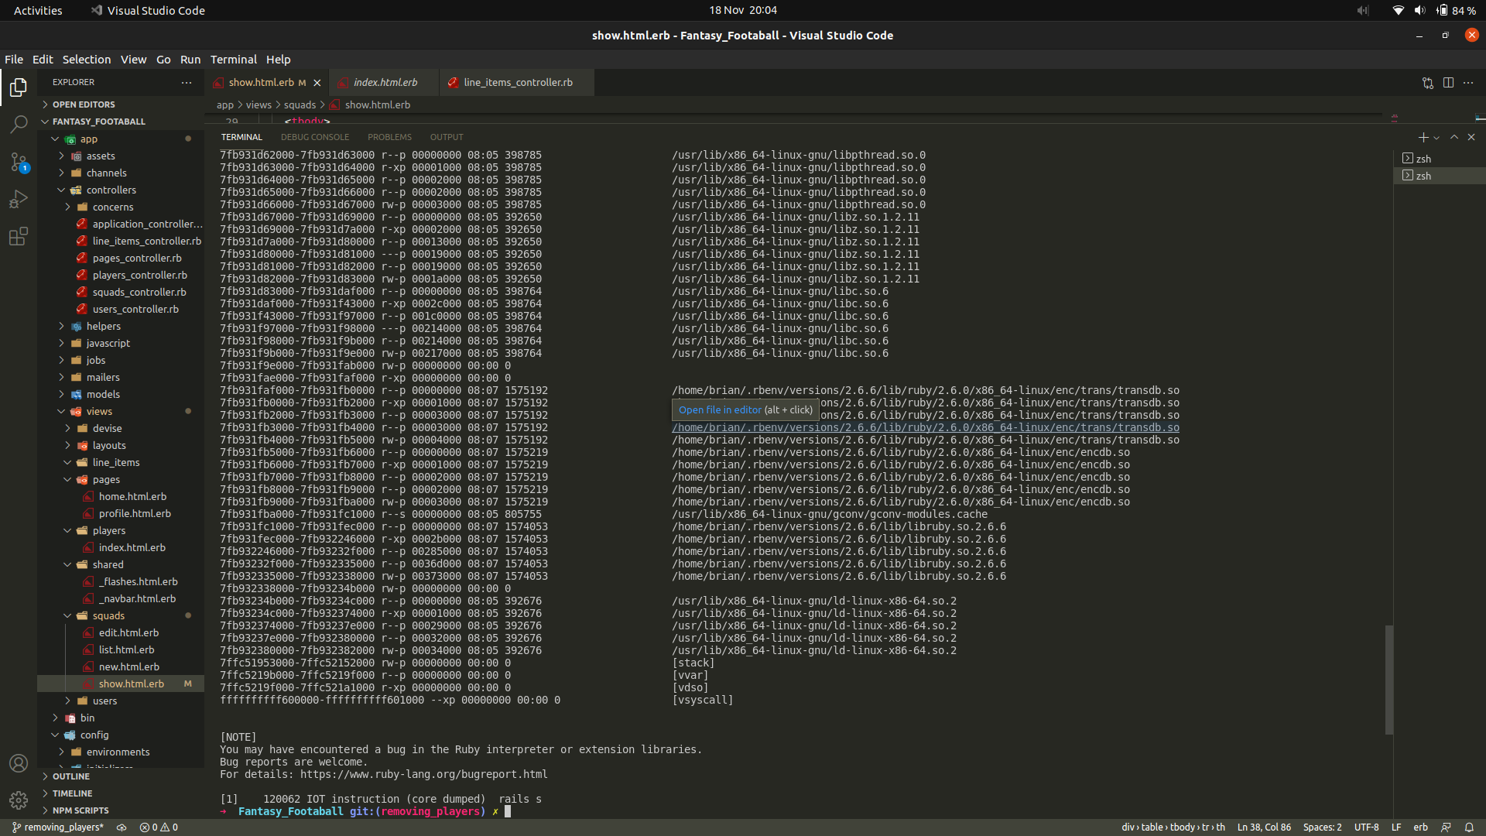Click the Manage gear icon
Screen dimensions: 1486x836
[19, 800]
